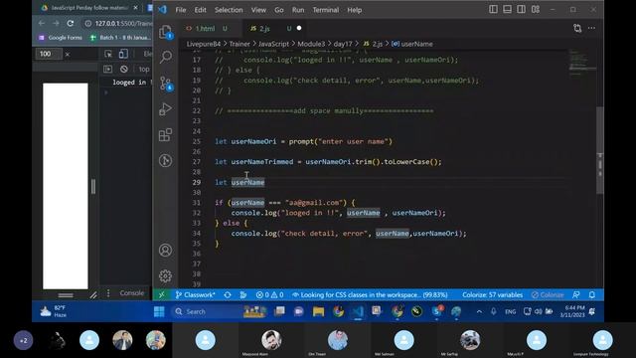Click the Classwork* branch indicator
The width and height of the screenshot is (636, 358).
[x=195, y=295]
